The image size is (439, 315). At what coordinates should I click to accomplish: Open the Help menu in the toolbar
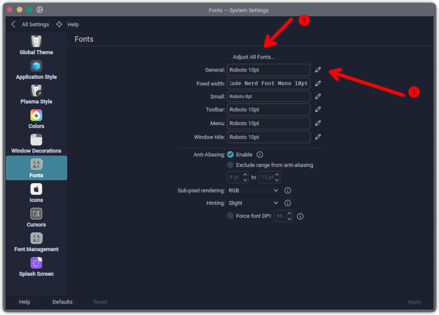[x=67, y=24]
